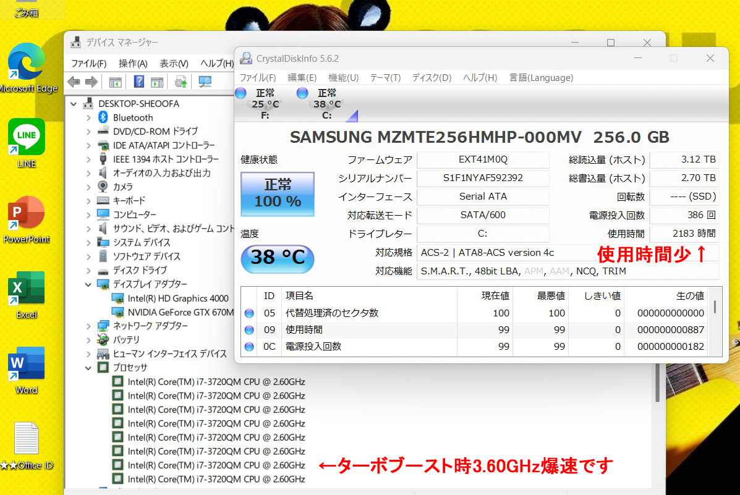Expand the Bluetooth device category
Image resolution: width=740 pixels, height=495 pixels.
click(88, 117)
